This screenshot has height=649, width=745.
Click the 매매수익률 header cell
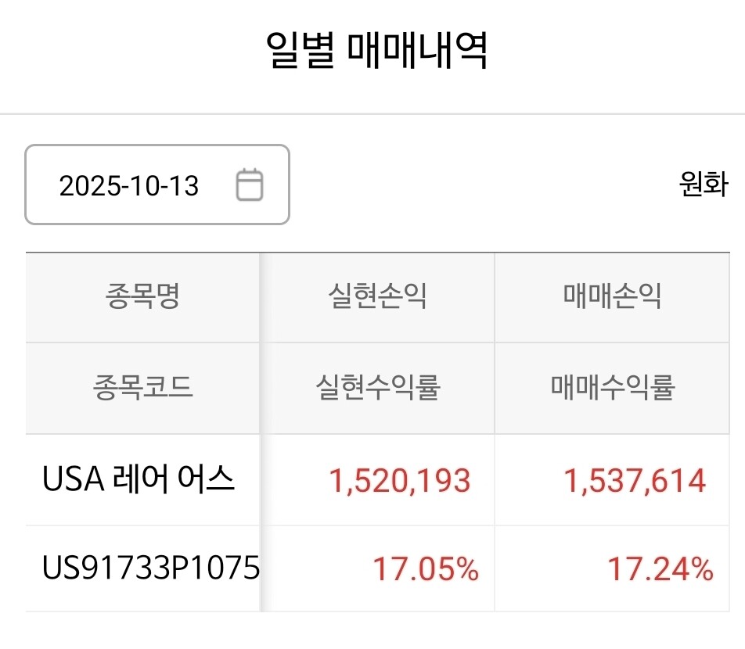click(x=612, y=388)
